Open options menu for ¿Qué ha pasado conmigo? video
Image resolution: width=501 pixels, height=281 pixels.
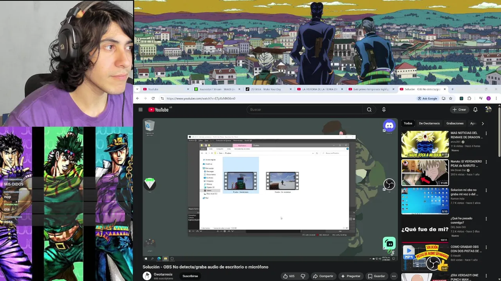(x=486, y=219)
